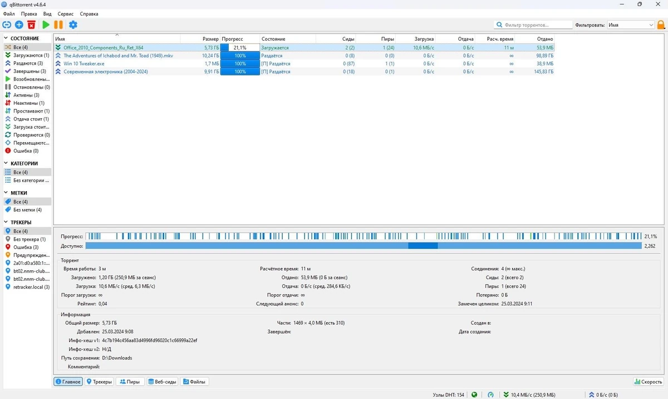Viewport: 668px width, 399px height.
Task: Switch to the Главное tab
Action: 68,382
